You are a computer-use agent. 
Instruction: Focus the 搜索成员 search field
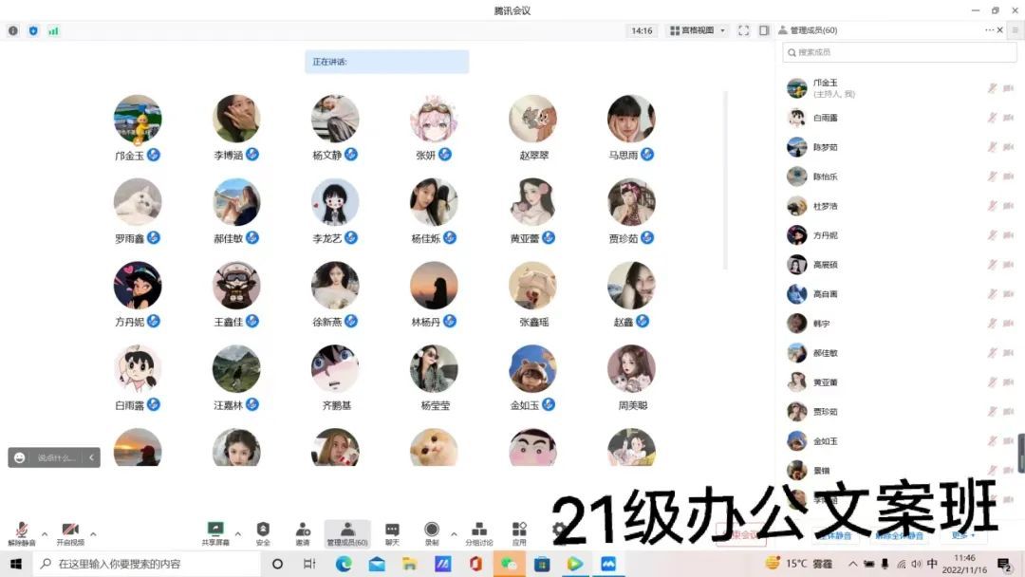[x=900, y=52]
